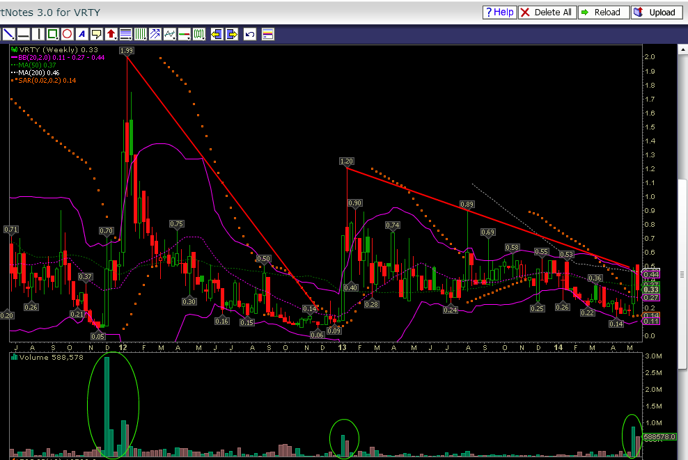The image size is (688, 460).
Task: Click the bring-forward yellow right arrow icon
Action: tap(232, 34)
